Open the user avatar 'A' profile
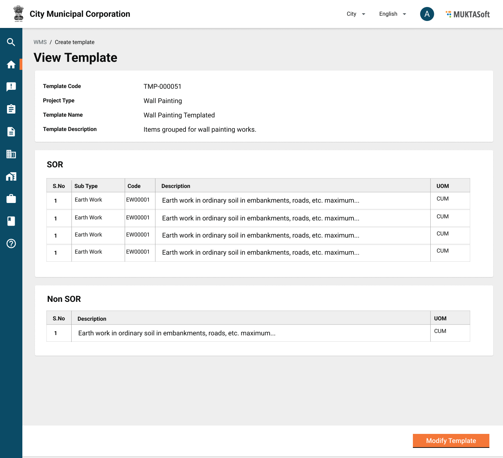The height and width of the screenshot is (458, 503). [427, 14]
